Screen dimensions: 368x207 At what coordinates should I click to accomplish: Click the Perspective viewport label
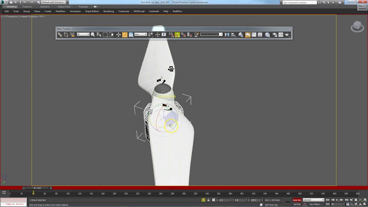tap(12, 16)
